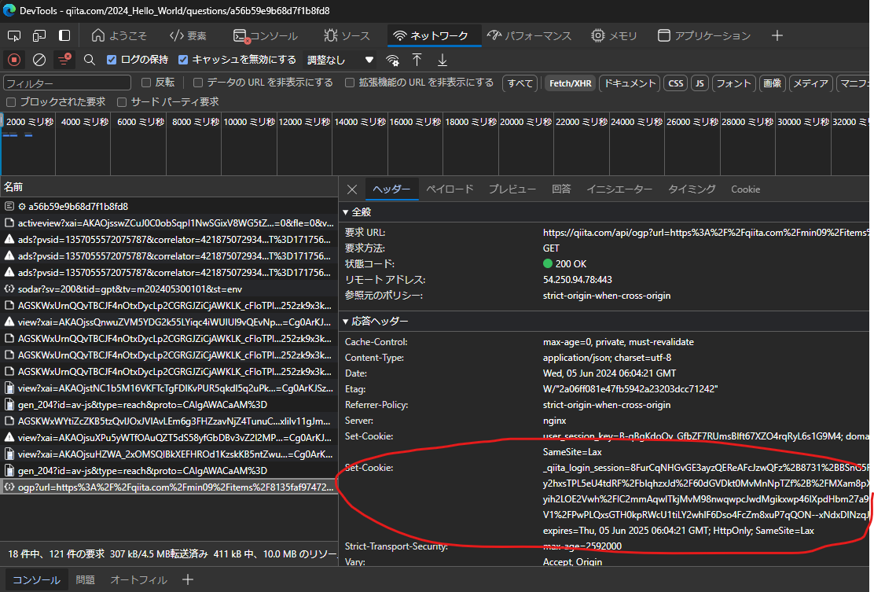Open network conditions wifi icon

click(x=392, y=60)
